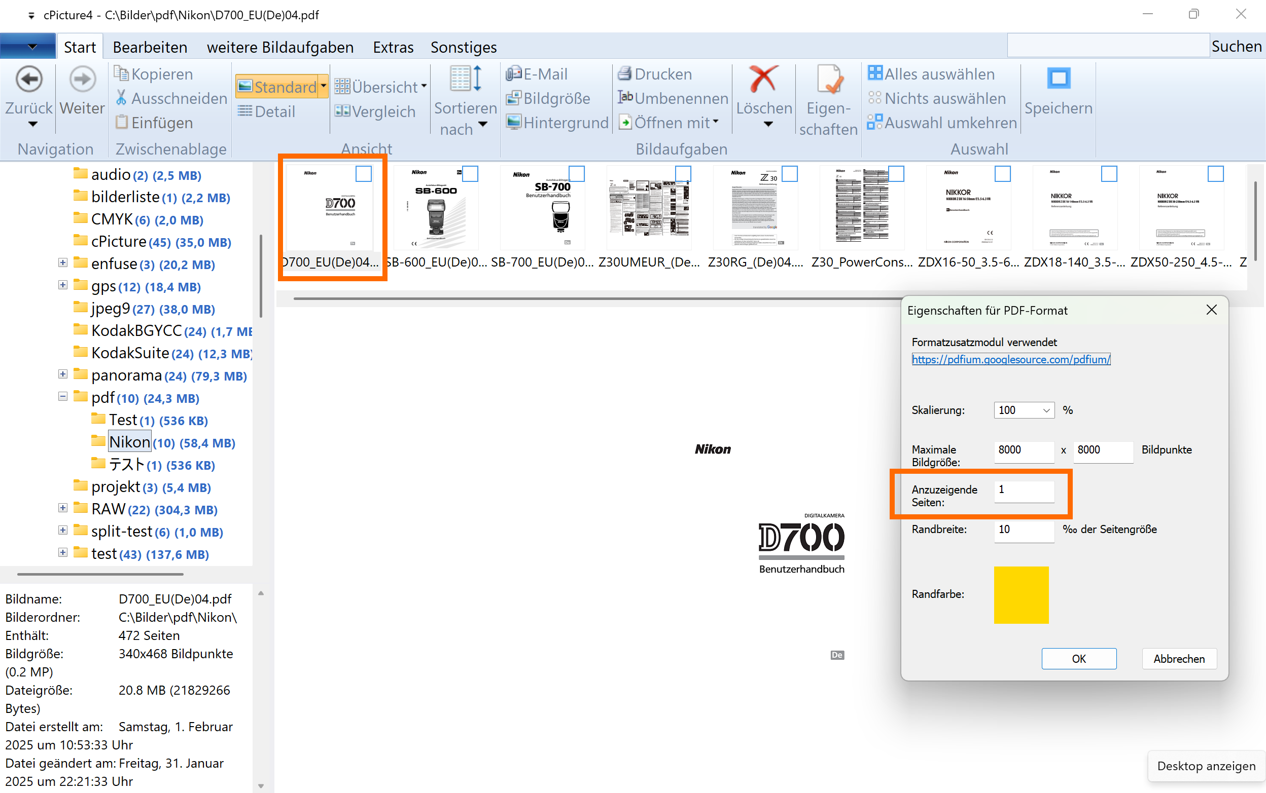
Task: Click the Drucken printer icon
Action: click(x=624, y=74)
